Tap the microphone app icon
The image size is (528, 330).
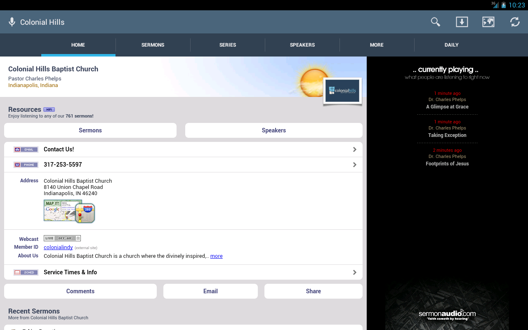point(12,22)
